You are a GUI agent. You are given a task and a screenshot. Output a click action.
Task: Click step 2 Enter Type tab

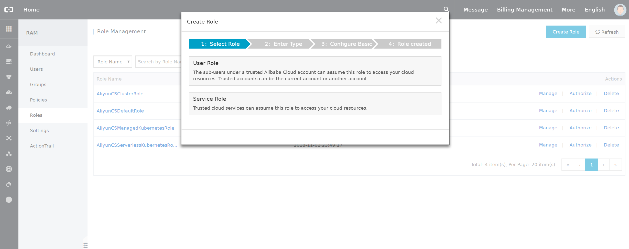283,44
